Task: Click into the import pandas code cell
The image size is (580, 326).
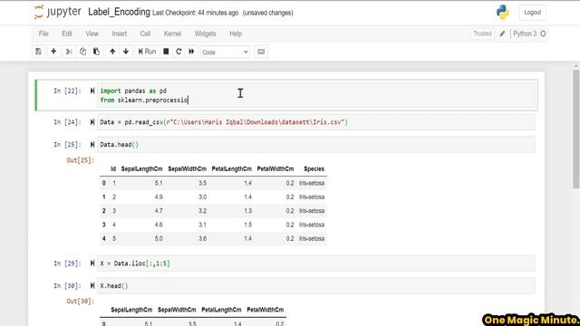Action: 316,95
